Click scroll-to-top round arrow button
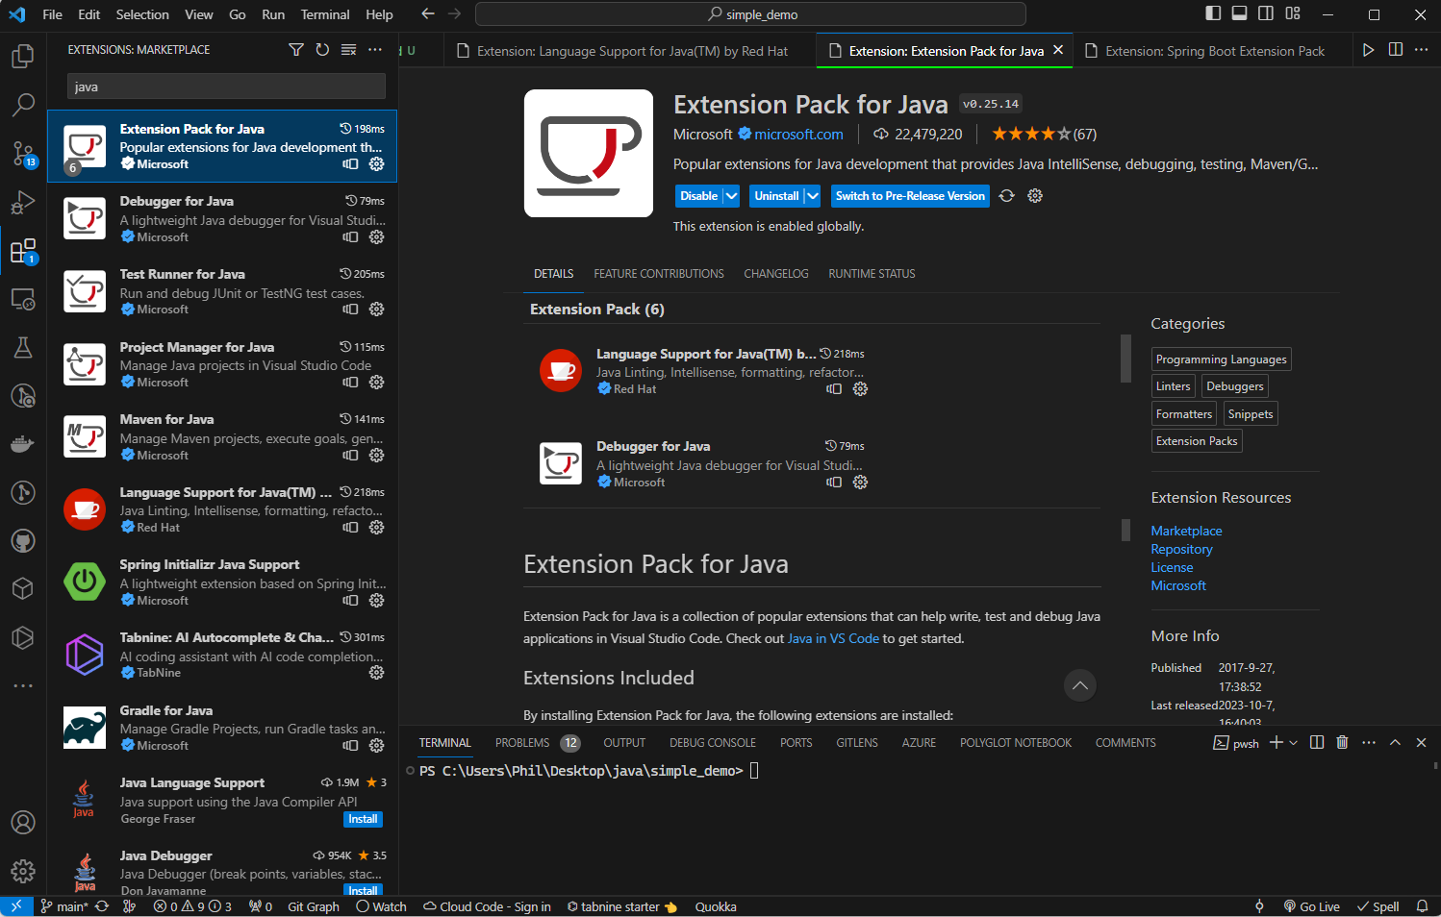Screen dimensions: 1441x917 click(x=1080, y=685)
